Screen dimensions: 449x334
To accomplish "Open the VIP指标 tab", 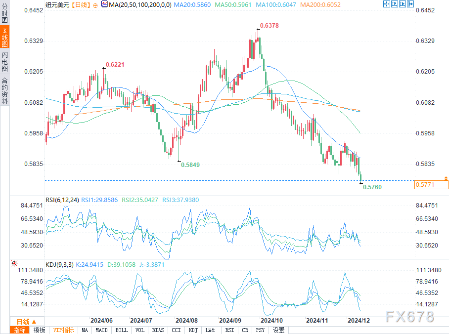I will 64,330.
